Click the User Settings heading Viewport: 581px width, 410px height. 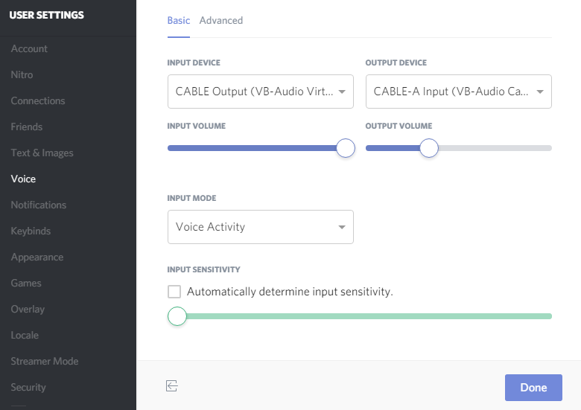pyautogui.click(x=47, y=15)
